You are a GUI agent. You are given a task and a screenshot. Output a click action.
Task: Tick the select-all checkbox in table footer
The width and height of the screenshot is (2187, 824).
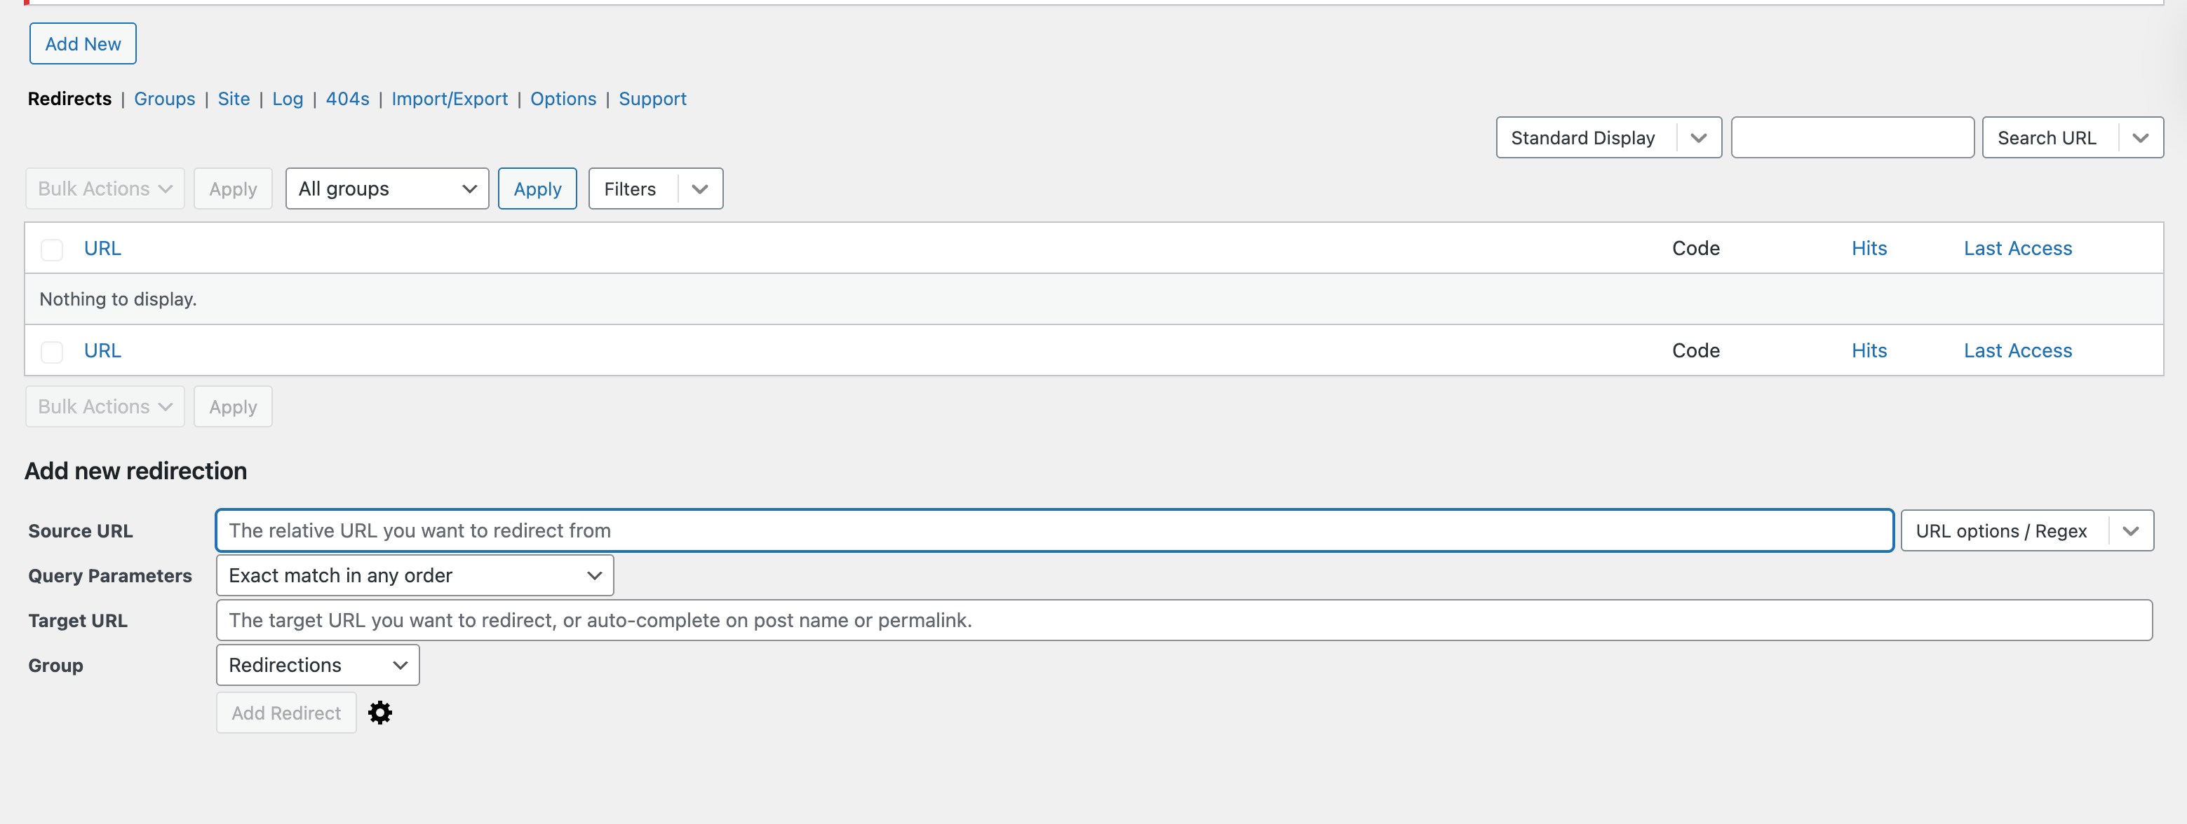point(52,352)
